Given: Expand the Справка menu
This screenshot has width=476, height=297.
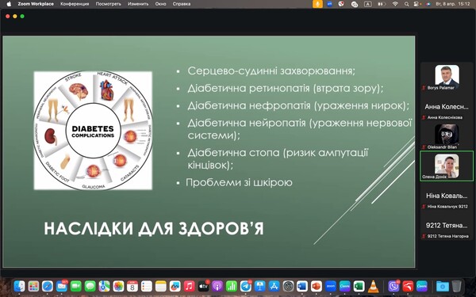Looking at the screenshot, I should (182, 4).
